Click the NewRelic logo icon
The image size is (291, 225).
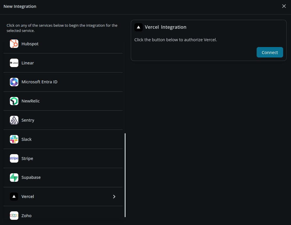[14, 101]
